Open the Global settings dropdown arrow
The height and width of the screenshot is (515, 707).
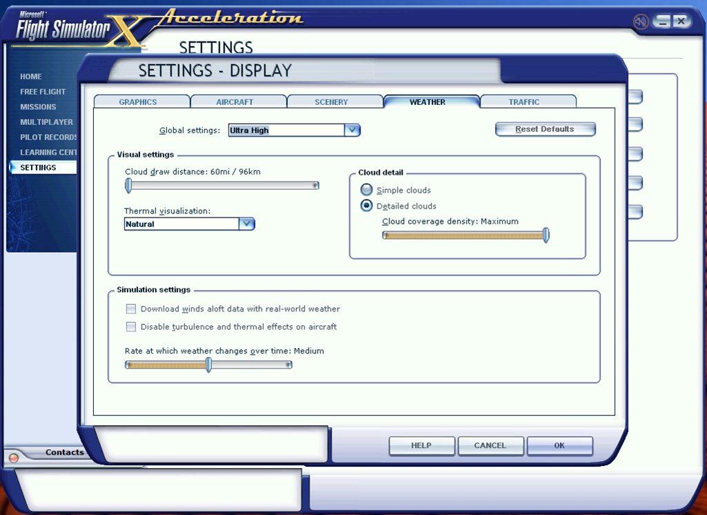point(352,130)
